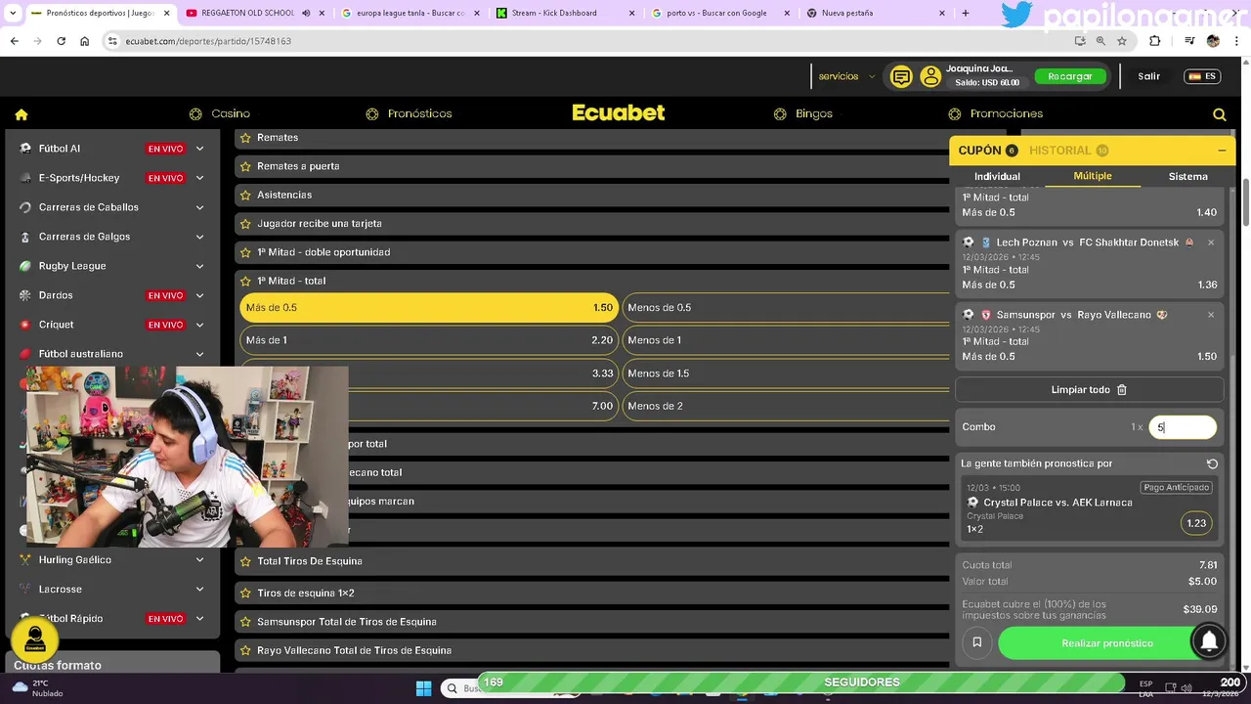Click the chat message icon near balance
1251x704 pixels.
901,76
